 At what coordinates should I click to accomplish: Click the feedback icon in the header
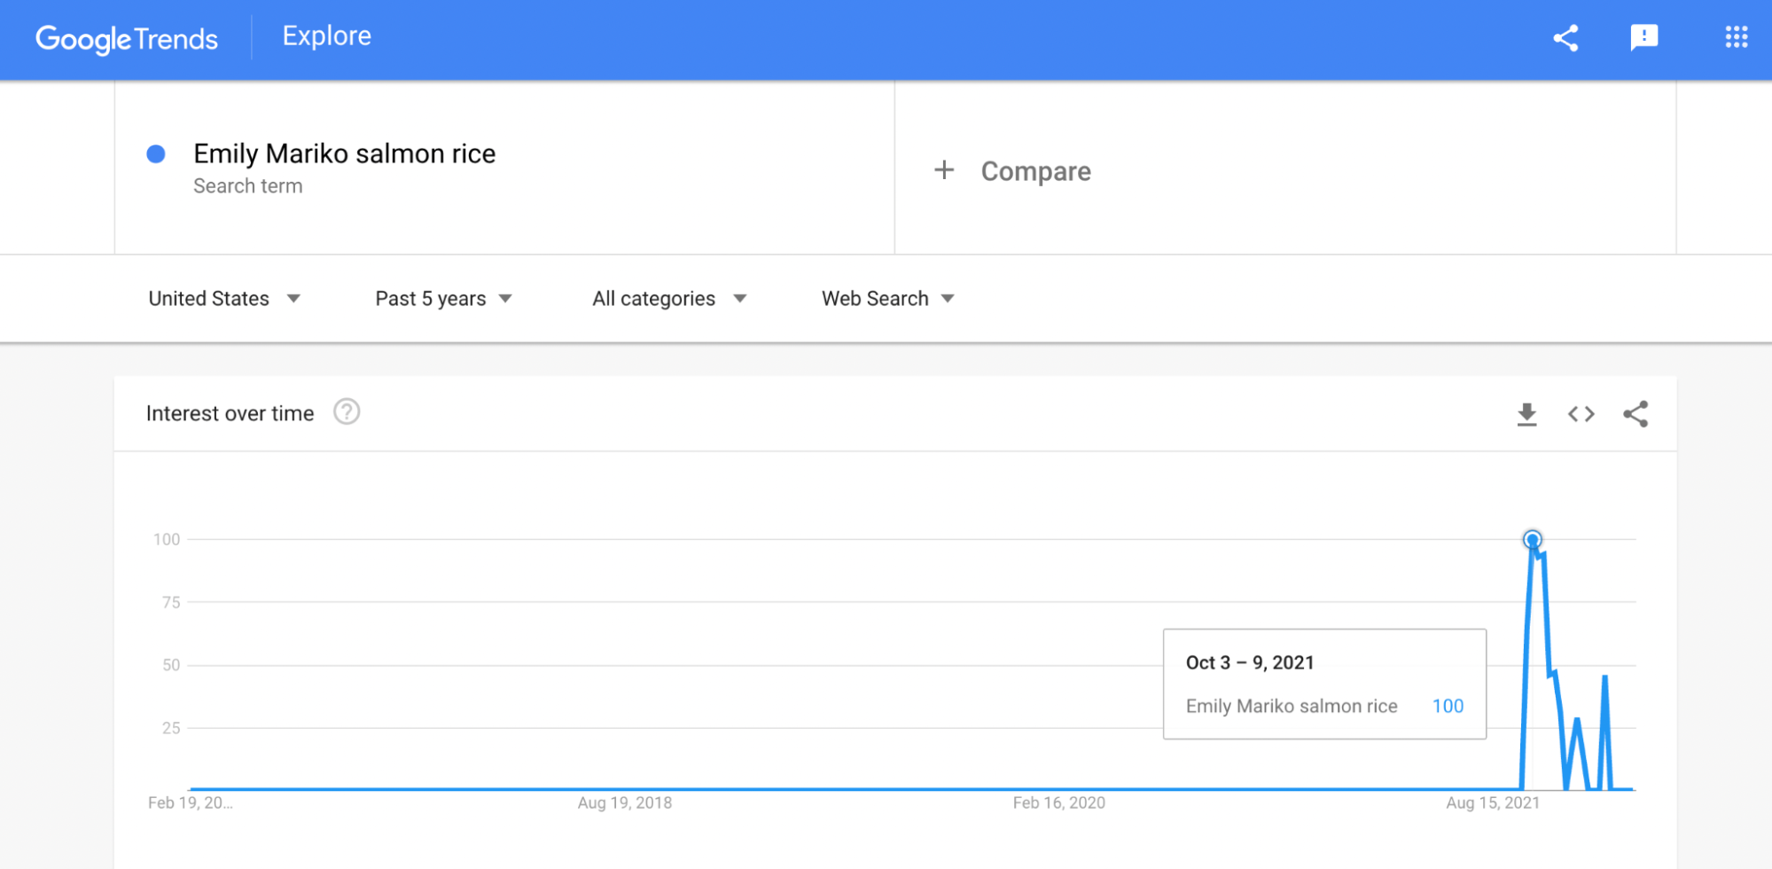tap(1644, 37)
